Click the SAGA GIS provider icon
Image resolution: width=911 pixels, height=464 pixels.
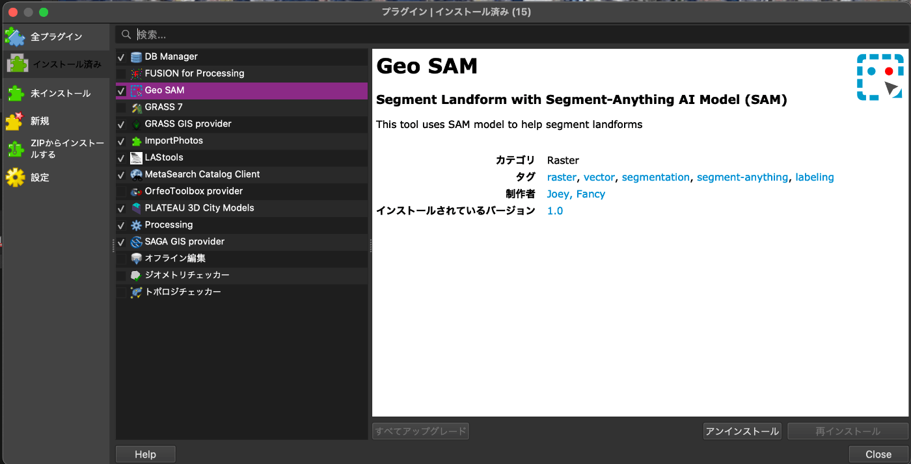point(136,242)
